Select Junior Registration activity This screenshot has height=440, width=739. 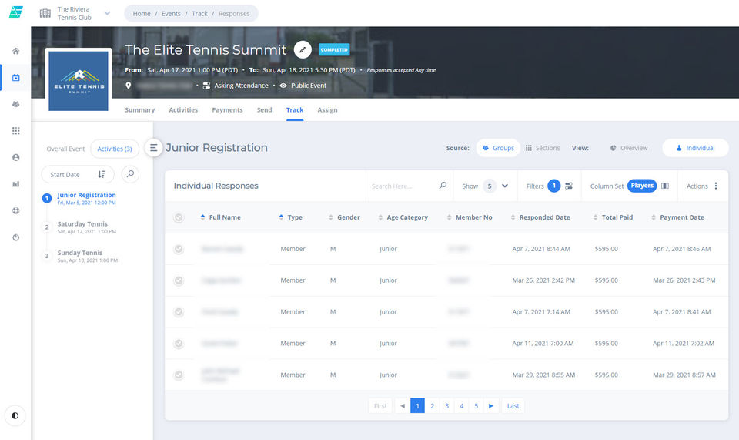(x=86, y=198)
